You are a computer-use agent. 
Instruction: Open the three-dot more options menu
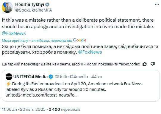[157, 5]
